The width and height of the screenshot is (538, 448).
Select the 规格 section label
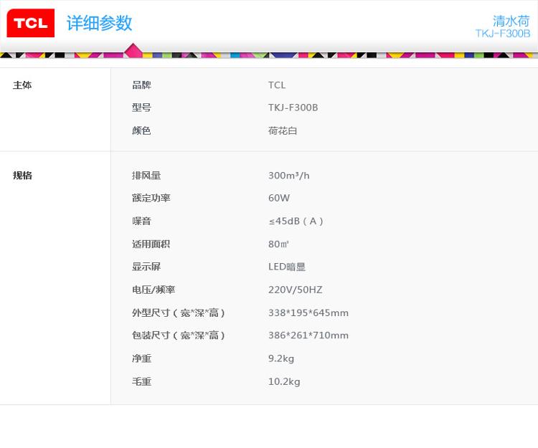pyautogui.click(x=22, y=175)
